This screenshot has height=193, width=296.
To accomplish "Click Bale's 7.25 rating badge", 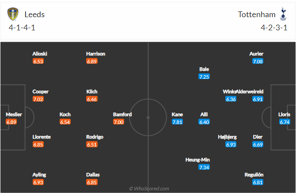I will [x=204, y=76].
